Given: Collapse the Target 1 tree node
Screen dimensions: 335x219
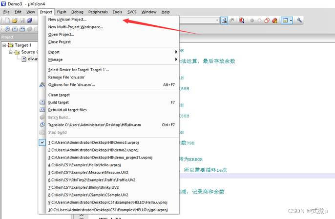Looking at the screenshot, I should click(x=4, y=45).
